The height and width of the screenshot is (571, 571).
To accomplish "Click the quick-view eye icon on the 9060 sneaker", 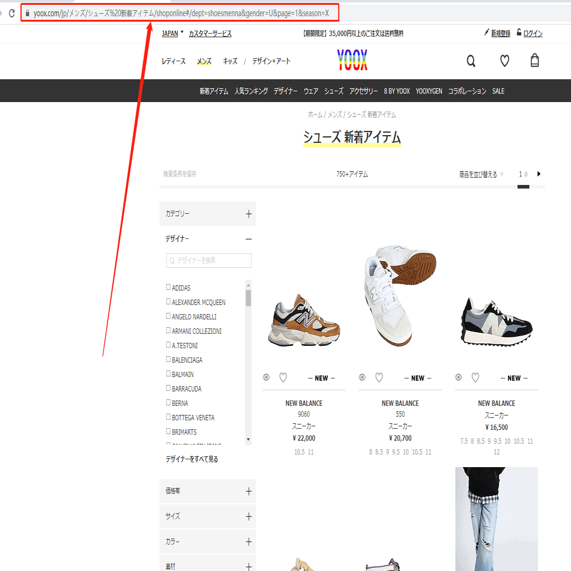I will click(x=265, y=378).
